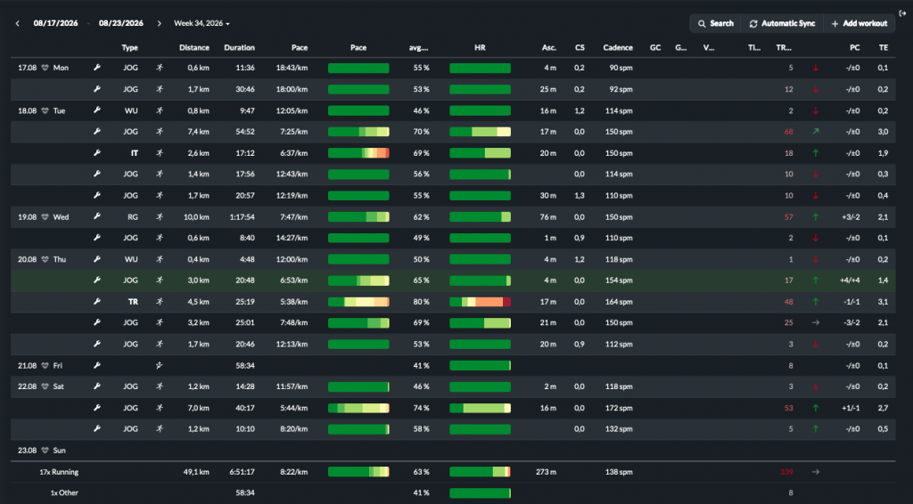Click HR zone bar of TR workout
This screenshot has height=504, width=913.
point(480,302)
